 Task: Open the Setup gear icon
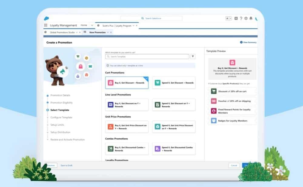point(246,18)
